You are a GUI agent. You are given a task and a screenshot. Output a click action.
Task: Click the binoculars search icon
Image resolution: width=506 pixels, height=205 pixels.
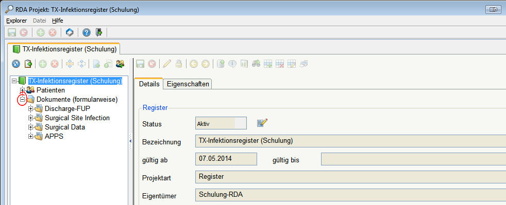[256, 64]
